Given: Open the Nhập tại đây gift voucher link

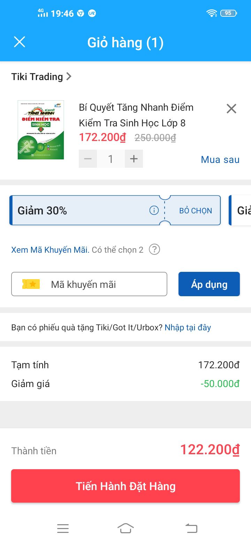Looking at the screenshot, I should coord(188,328).
